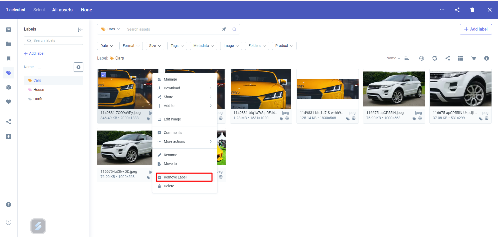Click the Search assets input field
The width and height of the screenshot is (498, 237).
coord(172,29)
